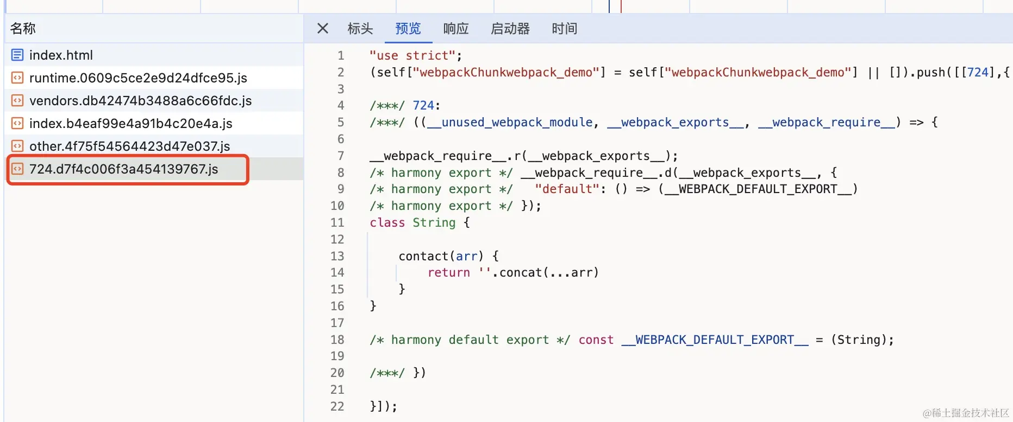Select the index.html request

tap(154, 55)
